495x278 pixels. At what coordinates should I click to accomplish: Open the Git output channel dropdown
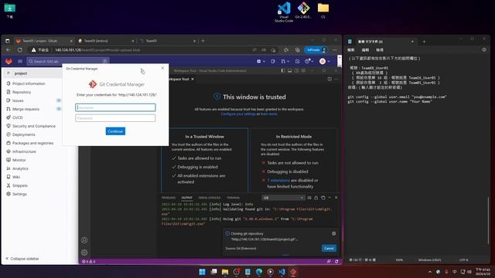pyautogui.click(x=283, y=198)
